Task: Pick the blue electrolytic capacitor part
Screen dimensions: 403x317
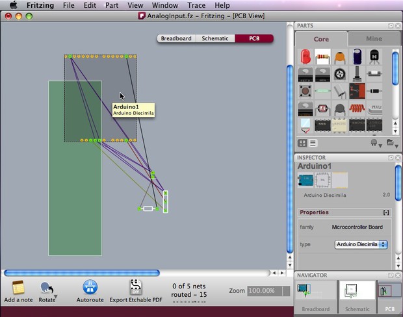Action: tap(357, 57)
